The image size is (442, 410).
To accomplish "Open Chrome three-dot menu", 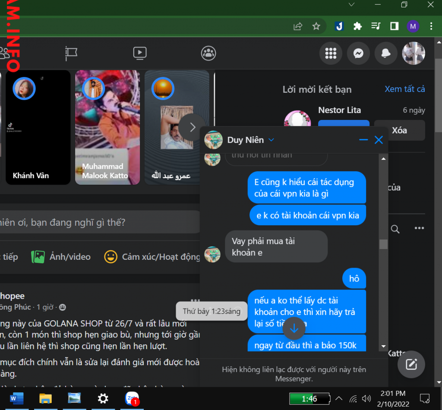I will pyautogui.click(x=431, y=26).
